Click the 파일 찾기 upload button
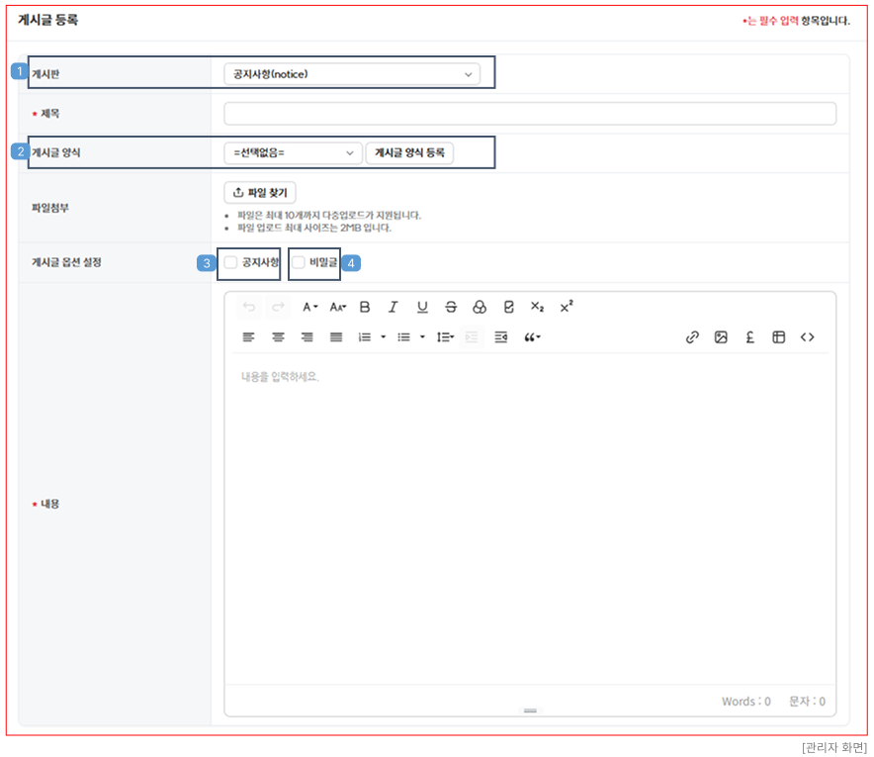The image size is (874, 757). click(260, 192)
